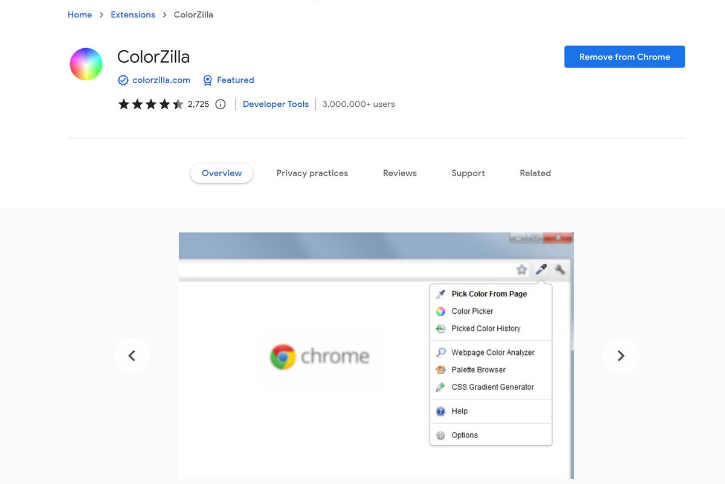Select the ColorZilla eyedropper toolbar icon

[x=541, y=270]
